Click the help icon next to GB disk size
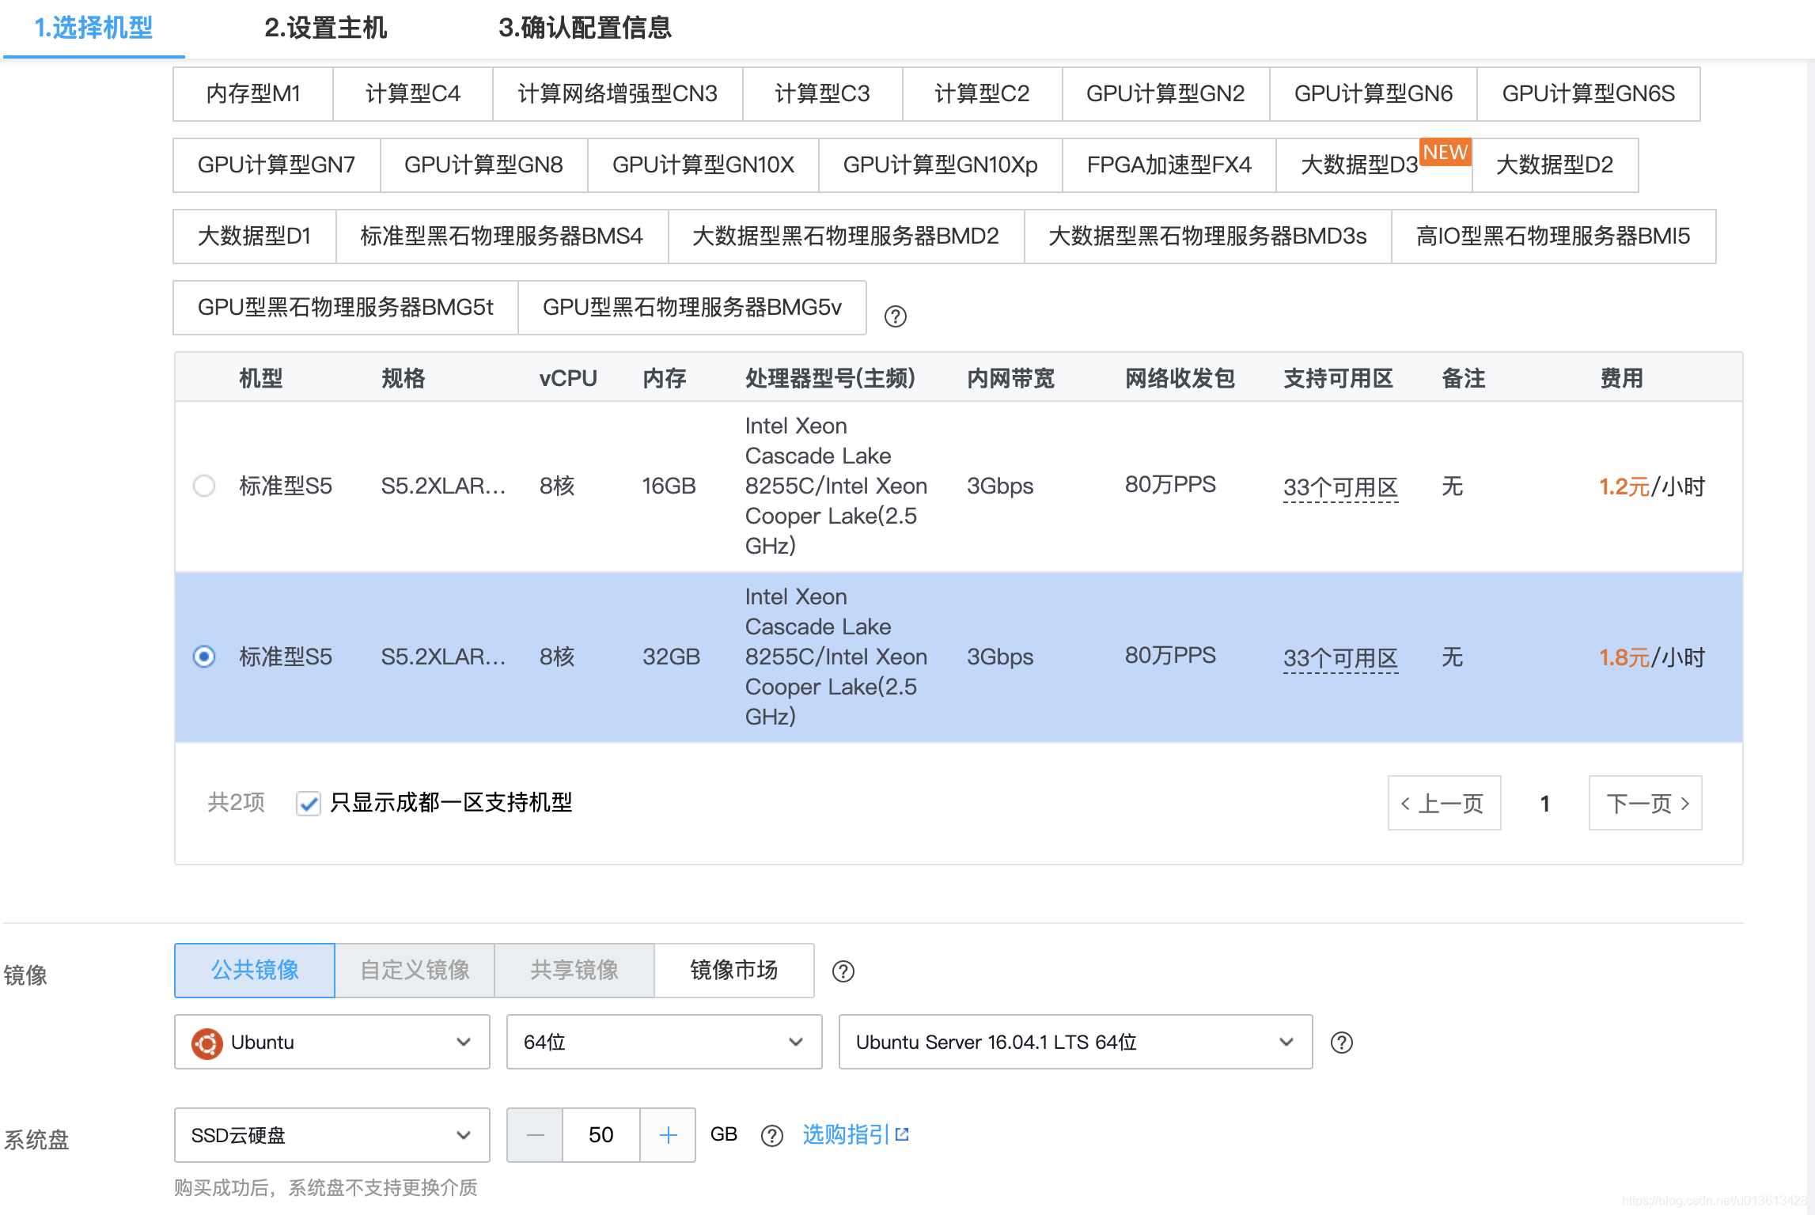Screen dimensions: 1815x1215 (772, 1135)
